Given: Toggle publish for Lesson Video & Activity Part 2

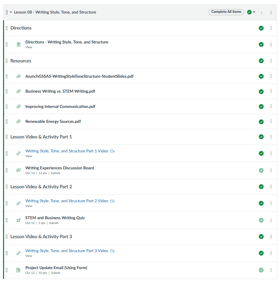Looking at the screenshot, I should click(x=261, y=187).
